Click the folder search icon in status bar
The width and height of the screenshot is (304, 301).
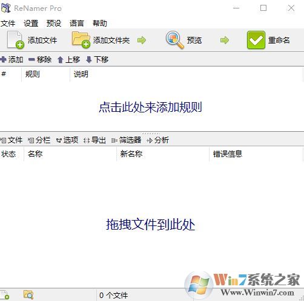(x=28, y=295)
